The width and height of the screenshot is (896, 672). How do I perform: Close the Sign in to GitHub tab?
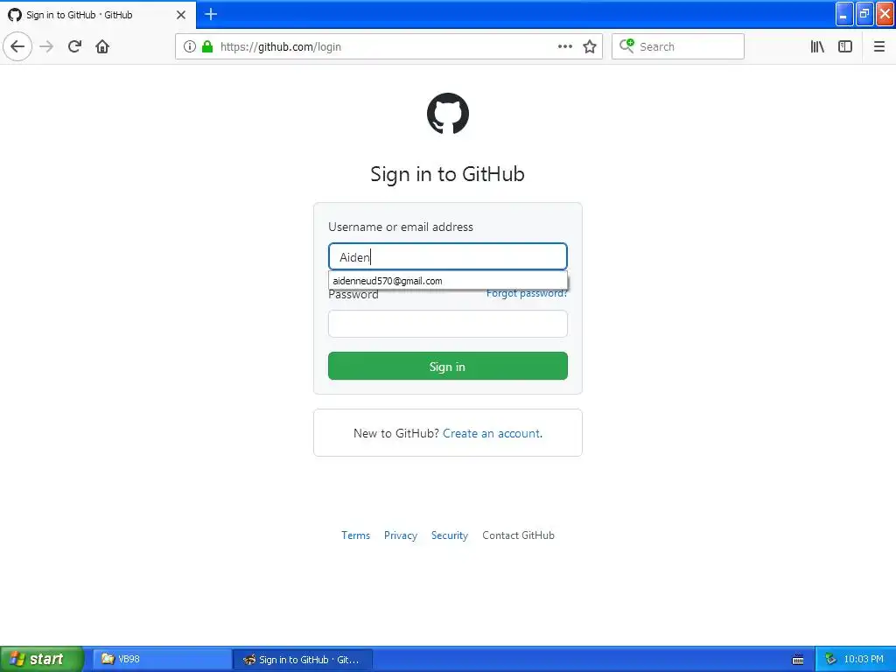point(181,15)
